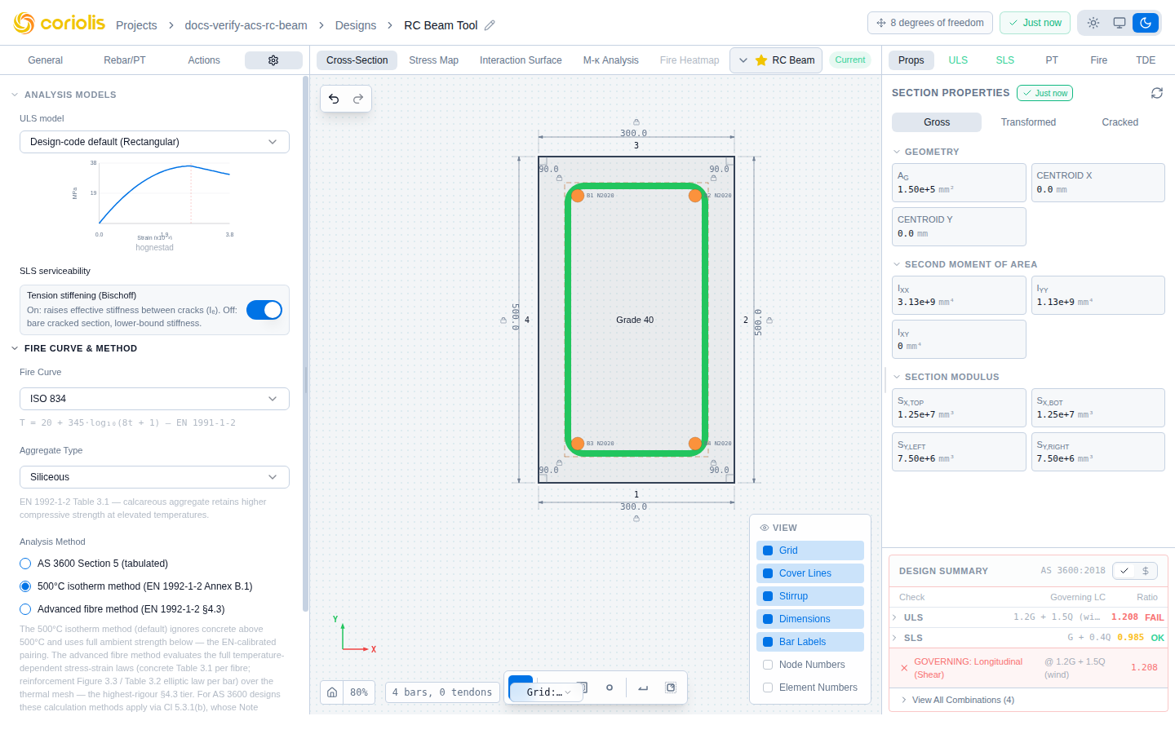Click the 8 degrees of freedom button
This screenshot has height=734, width=1175.
930,23
